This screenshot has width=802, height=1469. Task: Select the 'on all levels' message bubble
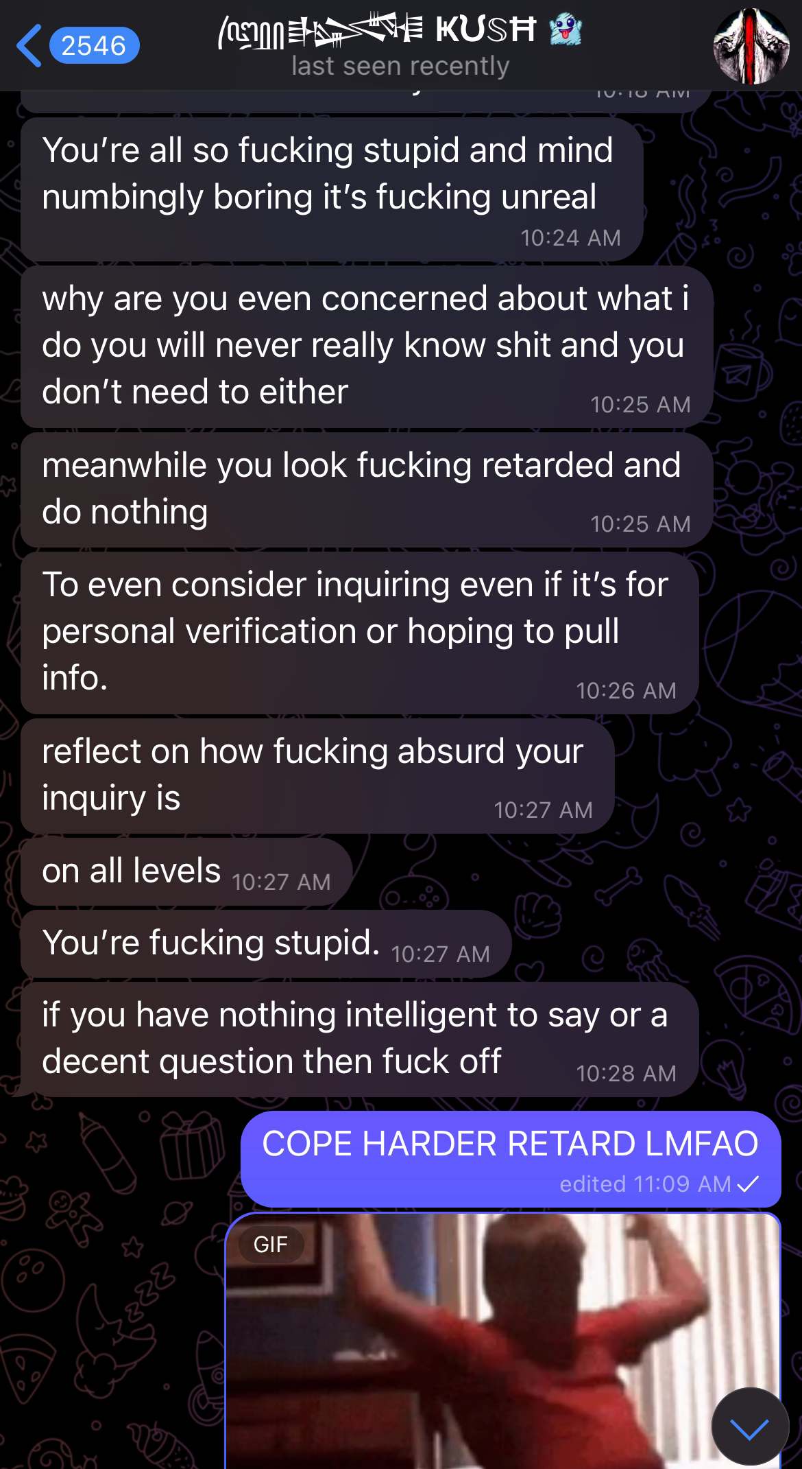click(186, 871)
